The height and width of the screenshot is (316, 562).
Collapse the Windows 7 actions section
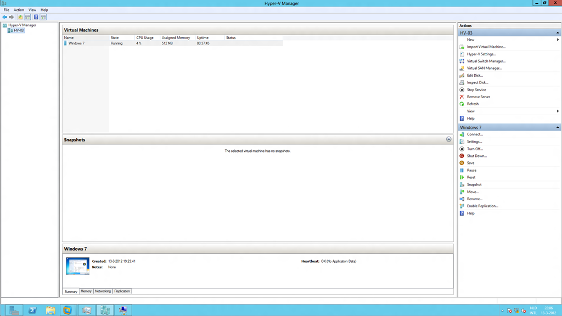coord(558,127)
